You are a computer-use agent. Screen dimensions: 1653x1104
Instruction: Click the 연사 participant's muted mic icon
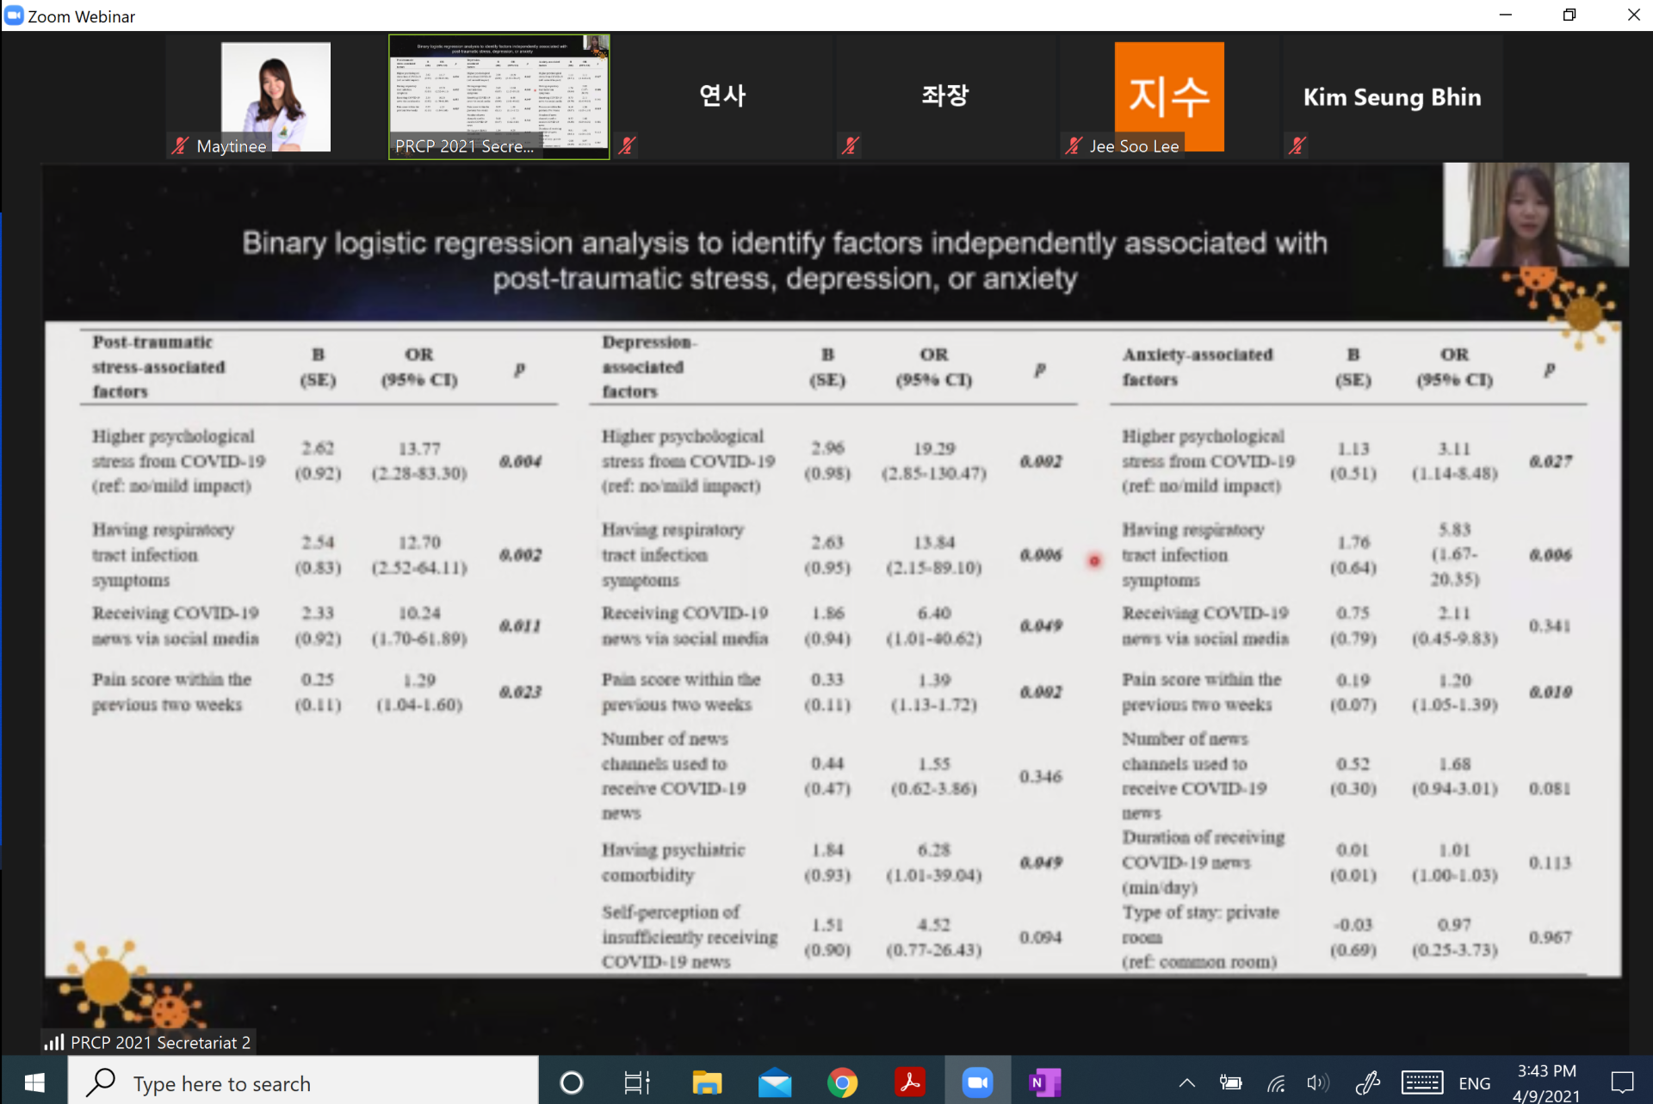click(x=628, y=145)
